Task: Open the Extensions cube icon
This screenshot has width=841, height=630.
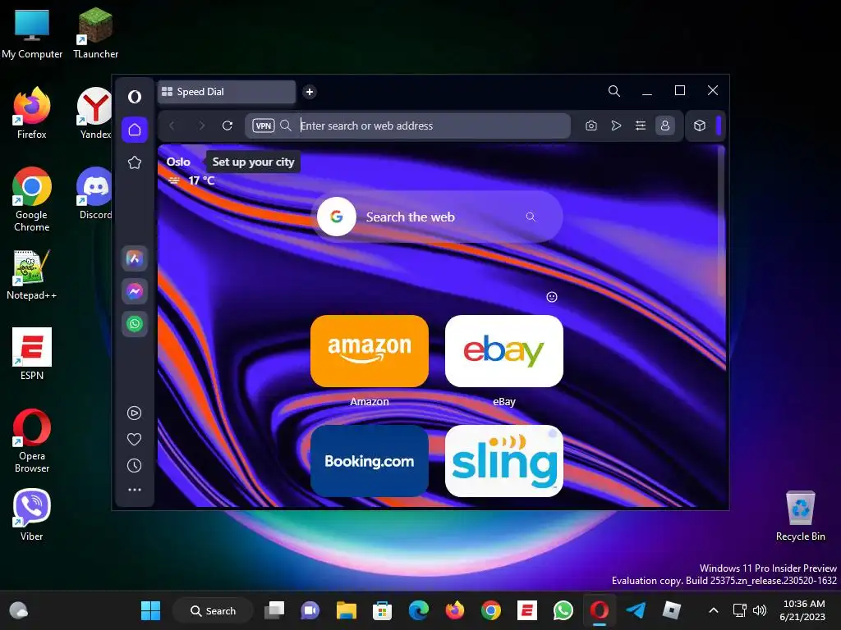Action: pos(700,126)
